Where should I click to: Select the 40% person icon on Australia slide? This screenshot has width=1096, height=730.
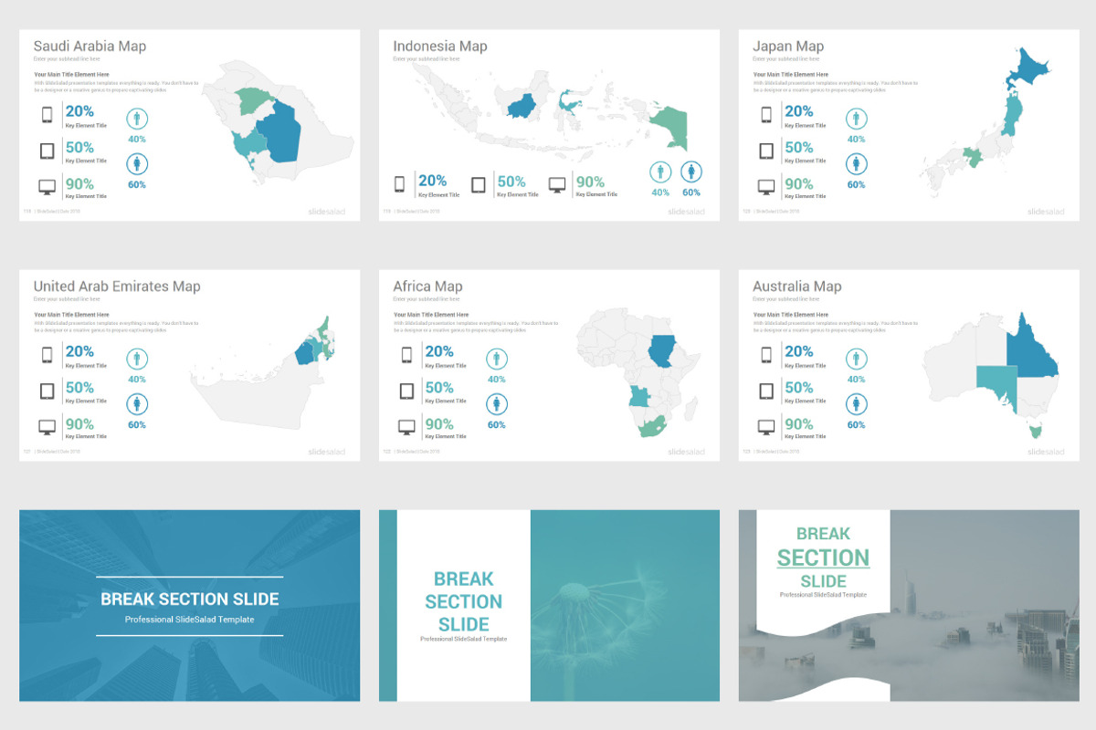pyautogui.click(x=856, y=359)
